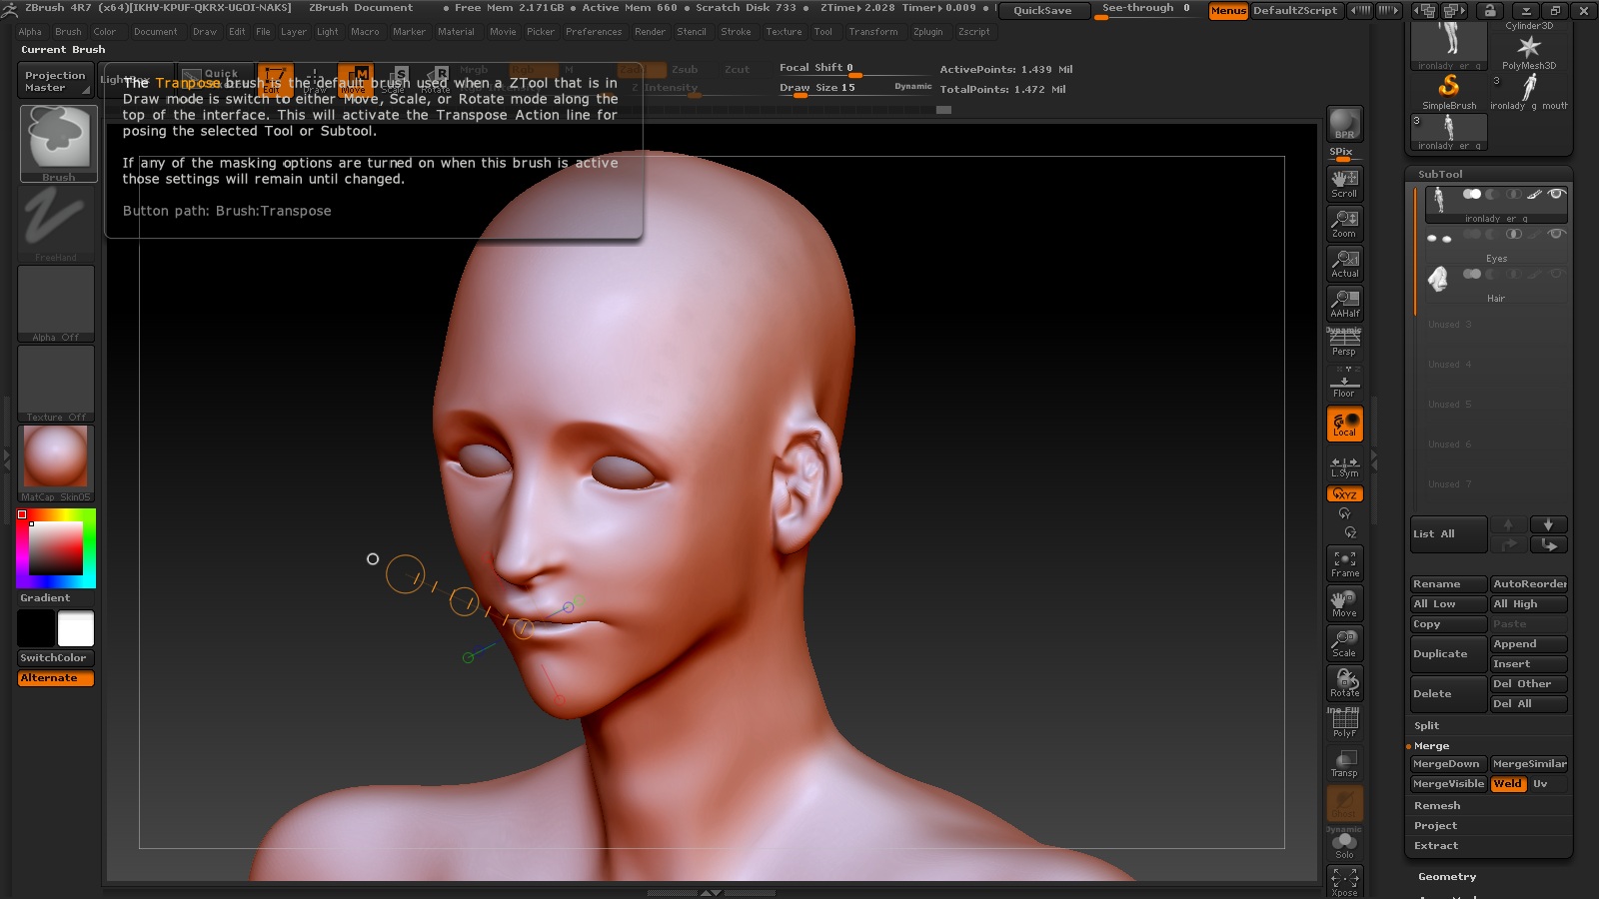The width and height of the screenshot is (1599, 899).
Task: Set view to Actual size
Action: pos(1344,263)
